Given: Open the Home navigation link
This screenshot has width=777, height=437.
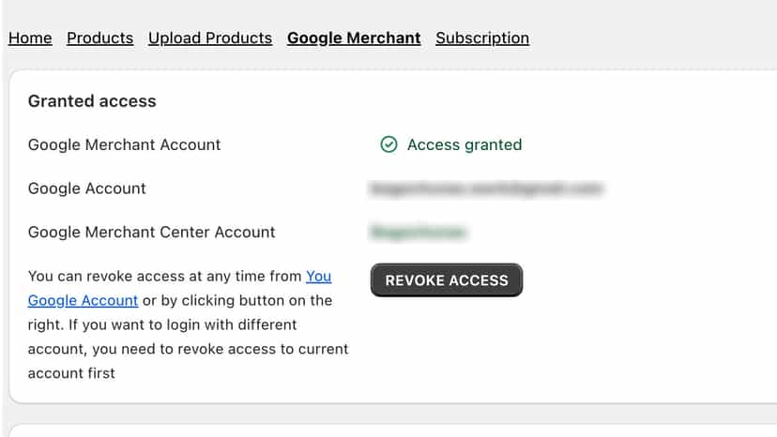Looking at the screenshot, I should click(x=30, y=38).
